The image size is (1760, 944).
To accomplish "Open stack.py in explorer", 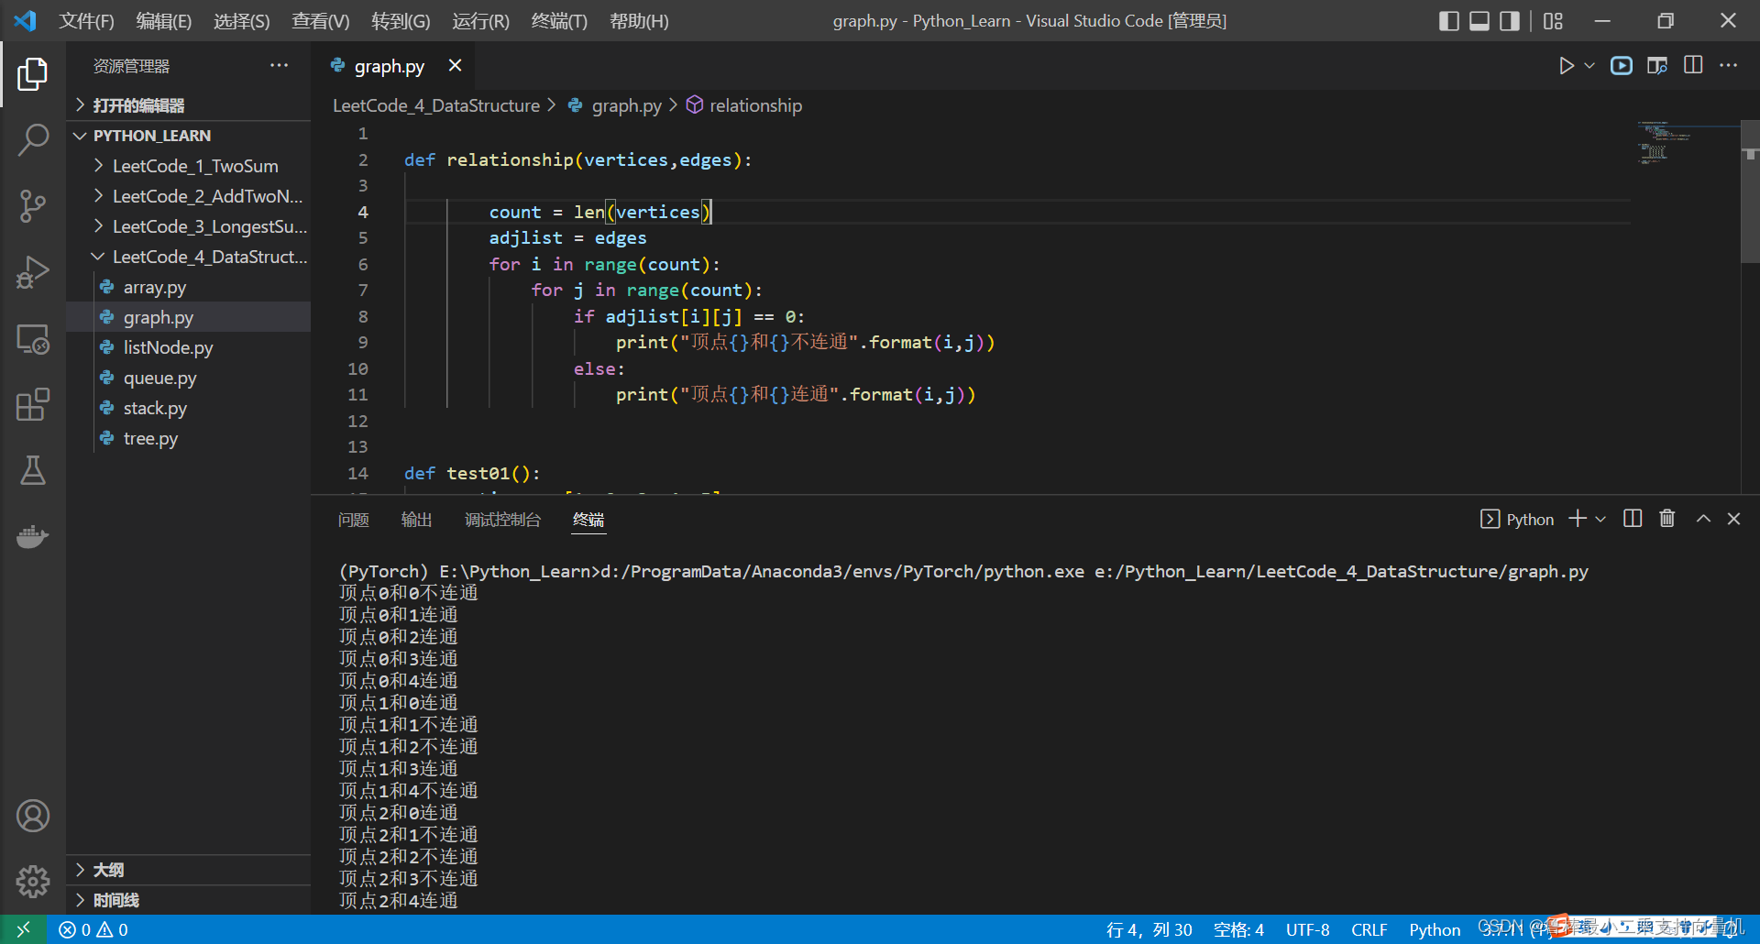I will [188, 408].
